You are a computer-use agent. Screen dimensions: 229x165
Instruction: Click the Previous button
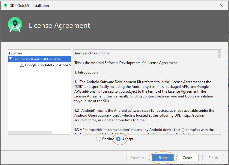(137, 158)
